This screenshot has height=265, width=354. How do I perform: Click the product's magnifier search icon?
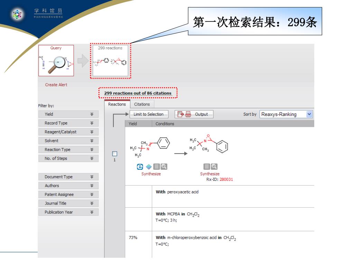(214, 167)
